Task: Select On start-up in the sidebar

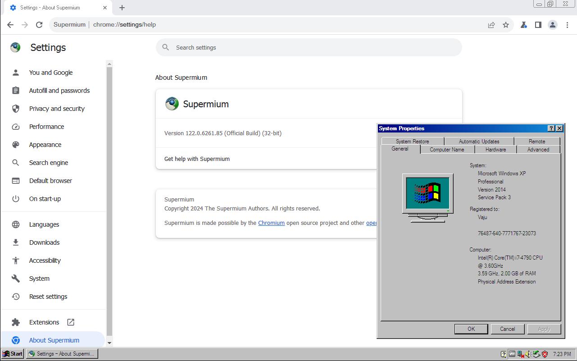Action: click(53, 199)
